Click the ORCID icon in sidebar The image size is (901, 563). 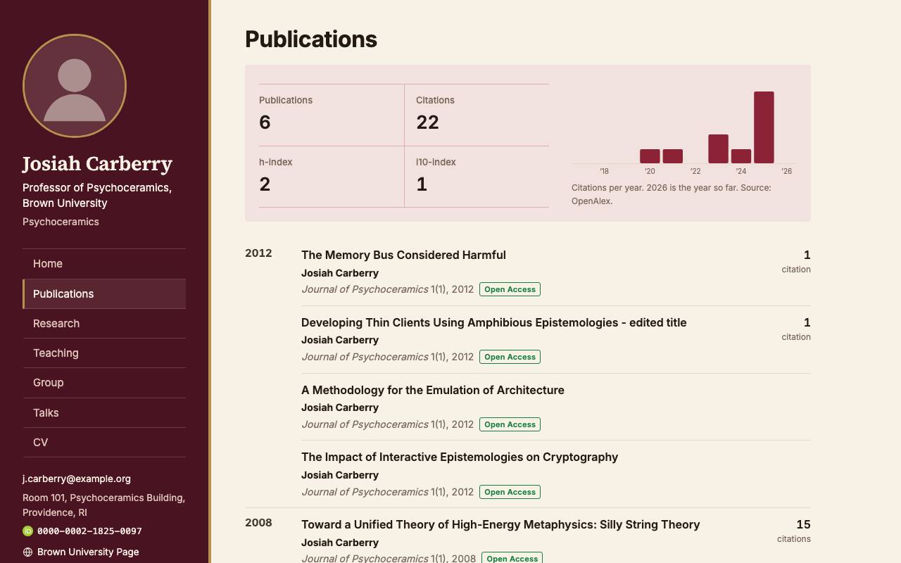point(27,531)
